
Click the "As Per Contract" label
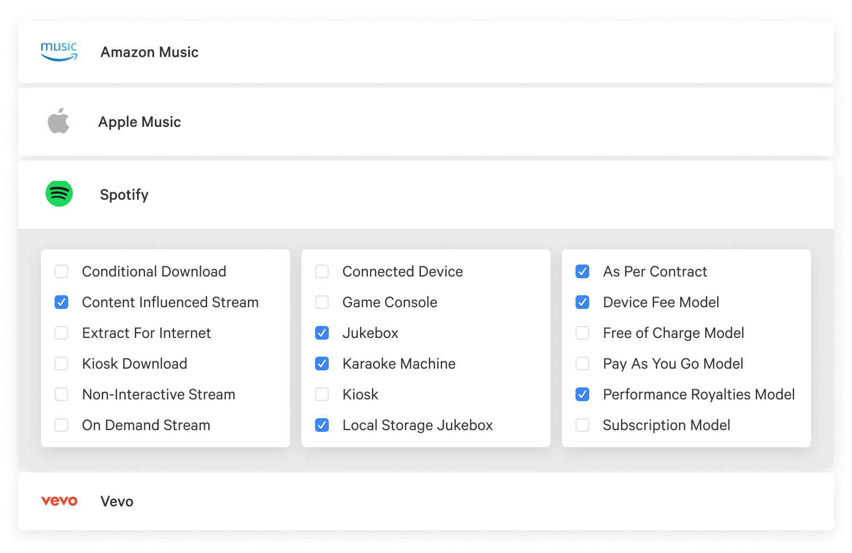[655, 271]
